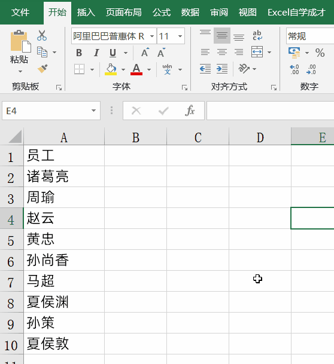The image size is (334, 364).
Task: Click the Increase Font Size icon
Action: pos(145,53)
